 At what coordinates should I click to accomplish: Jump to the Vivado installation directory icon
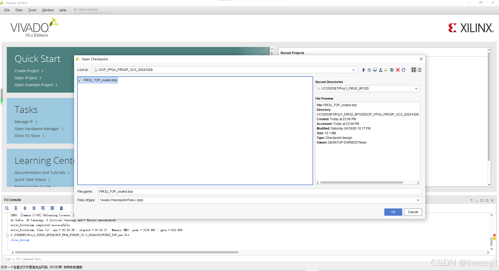pos(386,70)
